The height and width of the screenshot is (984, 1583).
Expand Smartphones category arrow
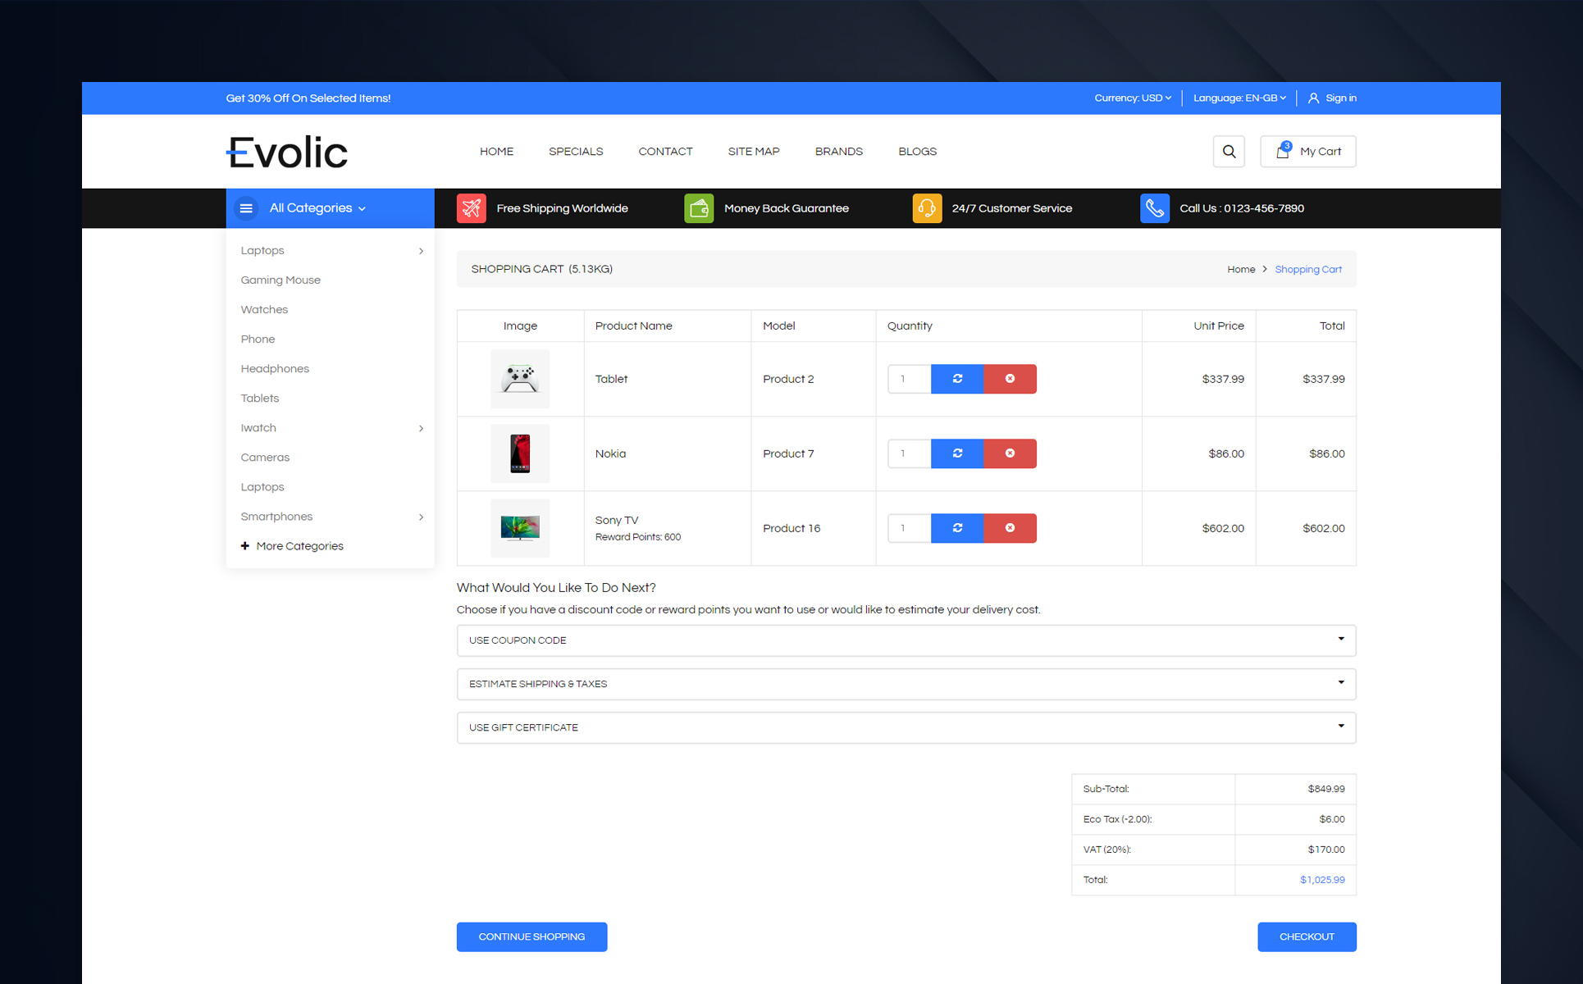(421, 517)
